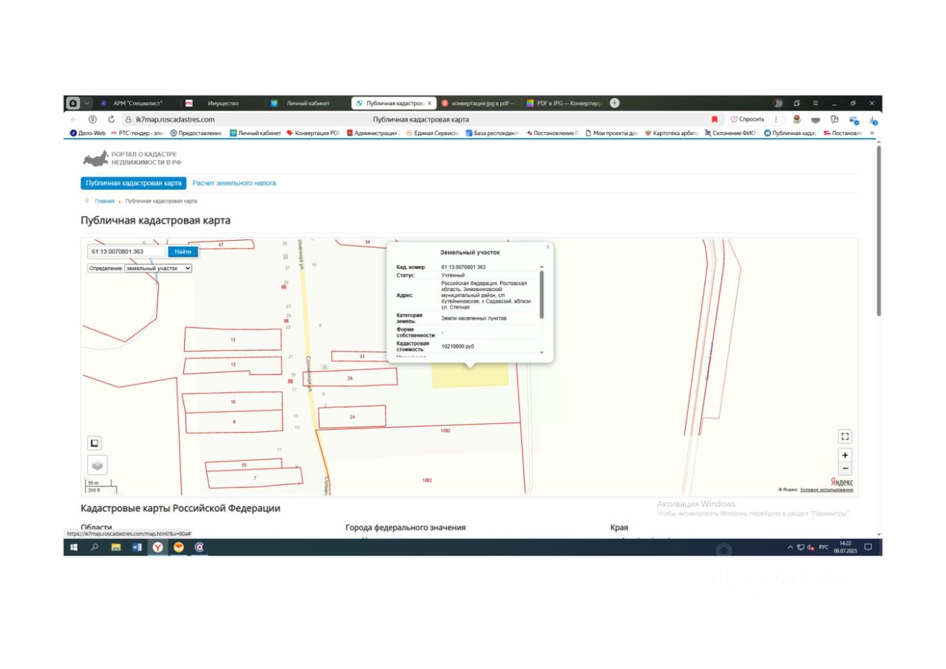Open Windows Start menu
The width and height of the screenshot is (946, 669).
tap(74, 547)
